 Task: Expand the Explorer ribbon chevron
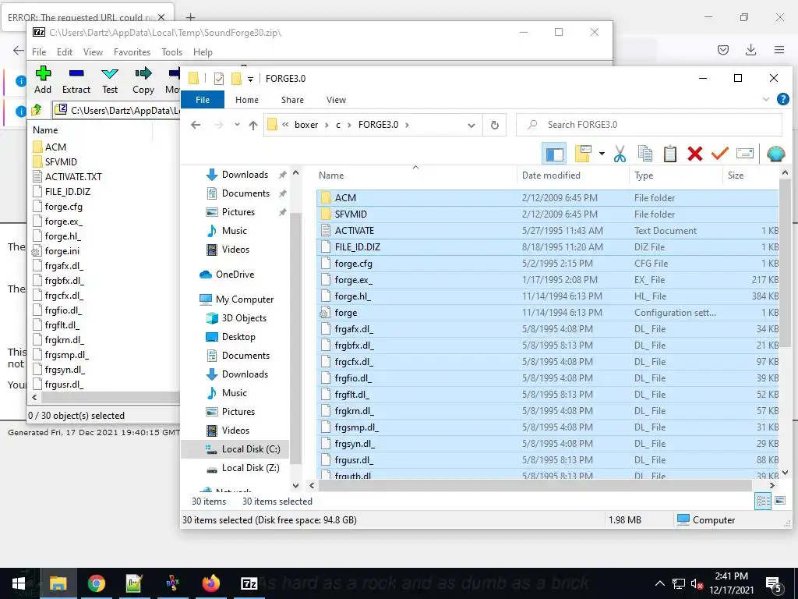765,99
